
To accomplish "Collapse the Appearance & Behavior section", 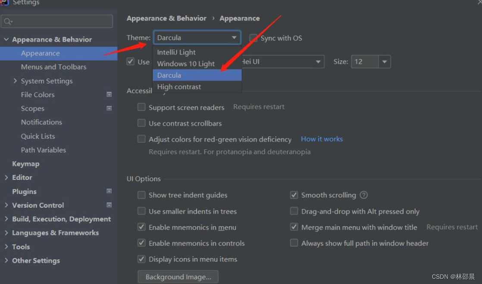I will [6, 39].
